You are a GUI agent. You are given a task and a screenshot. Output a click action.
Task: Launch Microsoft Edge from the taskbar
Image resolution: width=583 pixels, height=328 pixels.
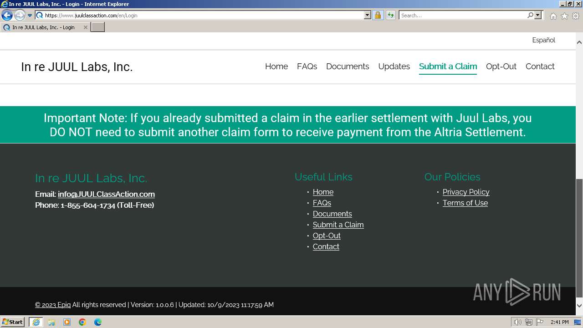(98, 322)
